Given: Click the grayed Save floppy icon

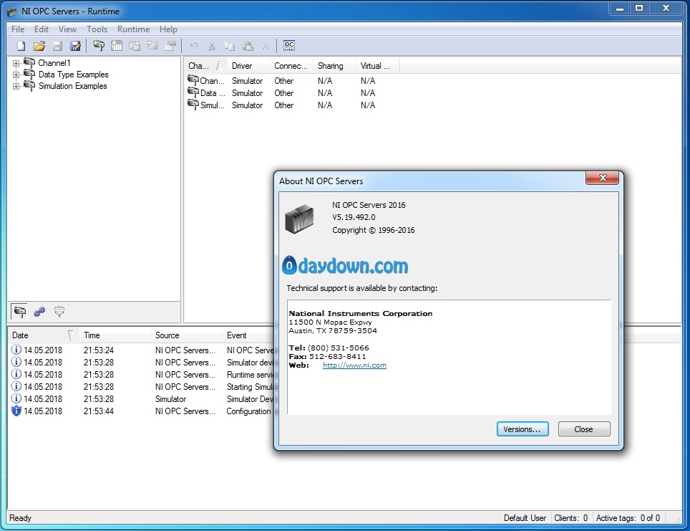Looking at the screenshot, I should 57,46.
